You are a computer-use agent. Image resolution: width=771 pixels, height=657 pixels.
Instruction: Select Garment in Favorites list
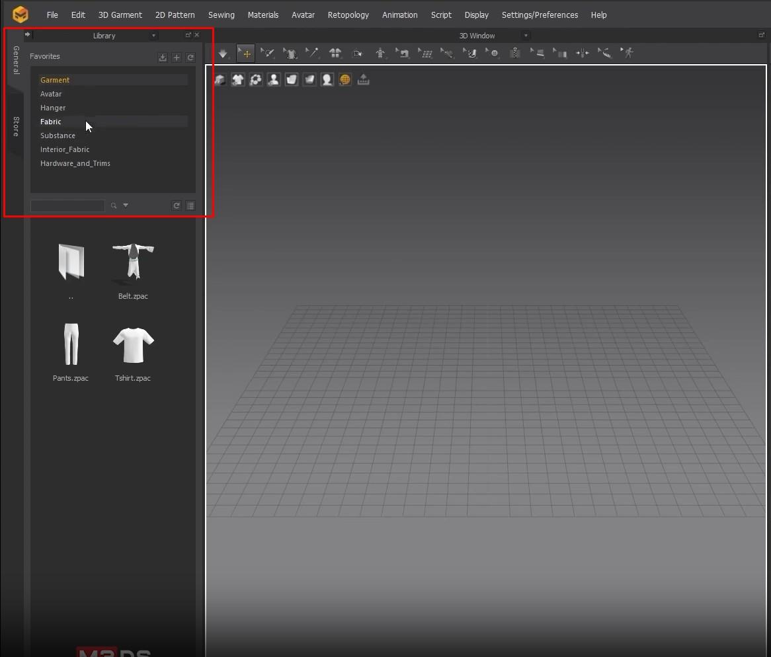(x=113, y=80)
